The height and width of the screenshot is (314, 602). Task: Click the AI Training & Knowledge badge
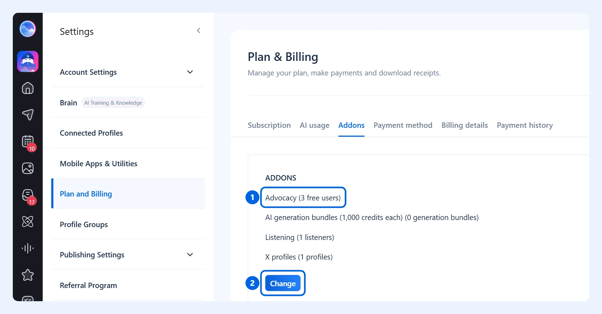(113, 103)
